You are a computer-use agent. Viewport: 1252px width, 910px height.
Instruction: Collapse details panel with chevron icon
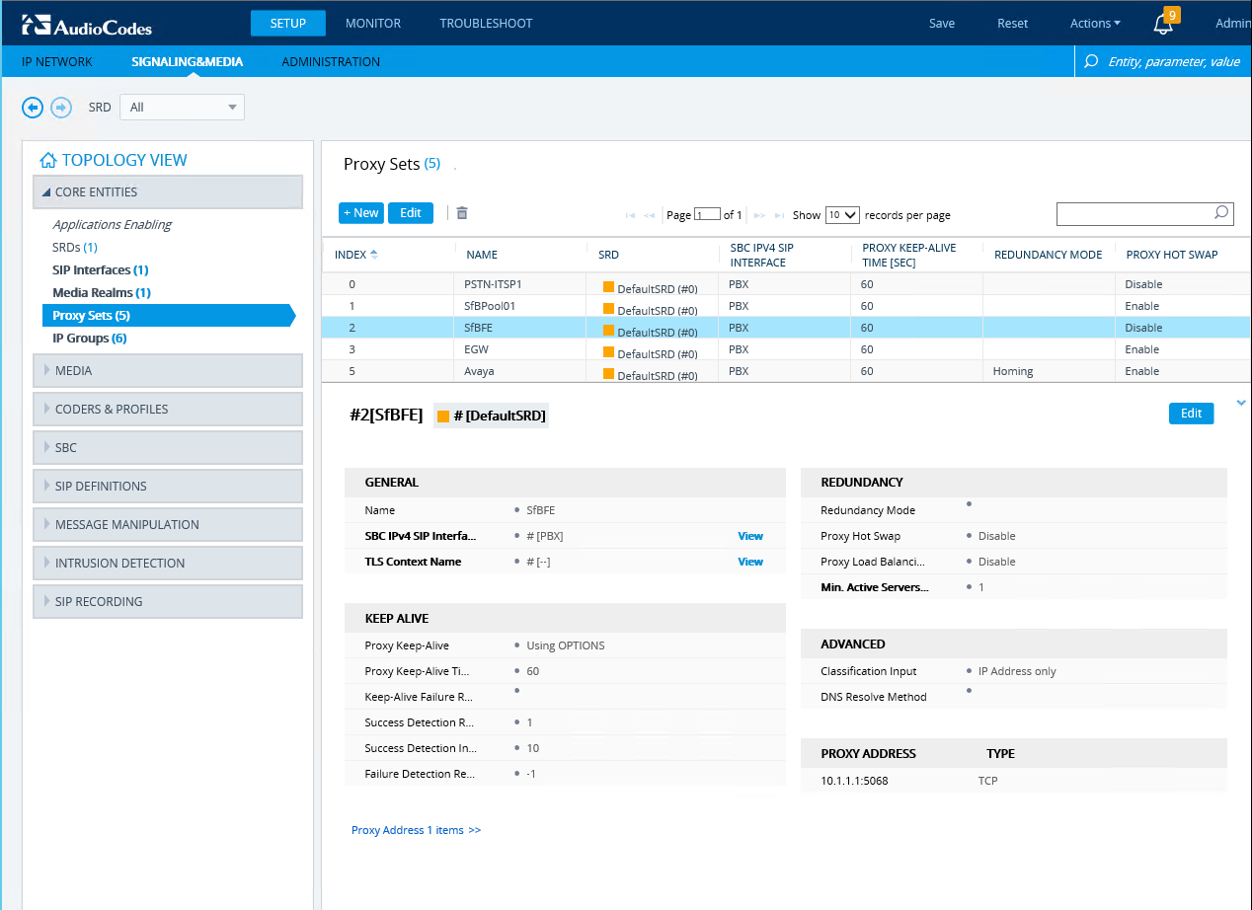[x=1241, y=403]
